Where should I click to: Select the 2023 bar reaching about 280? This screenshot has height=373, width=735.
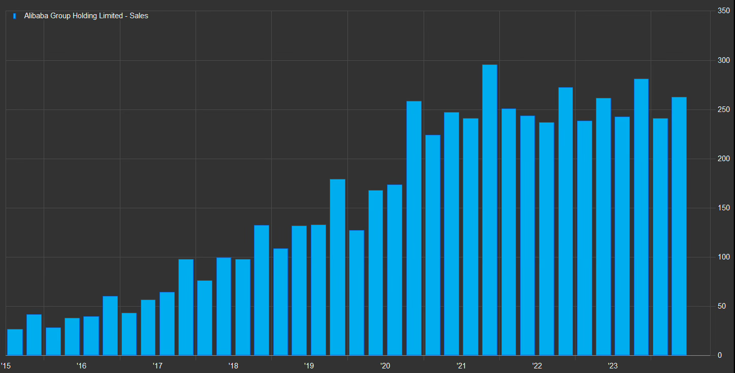pyautogui.click(x=641, y=217)
